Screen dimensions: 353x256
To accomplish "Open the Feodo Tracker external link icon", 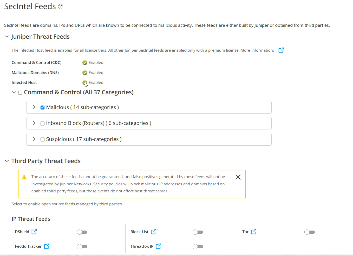I will (47, 246).
